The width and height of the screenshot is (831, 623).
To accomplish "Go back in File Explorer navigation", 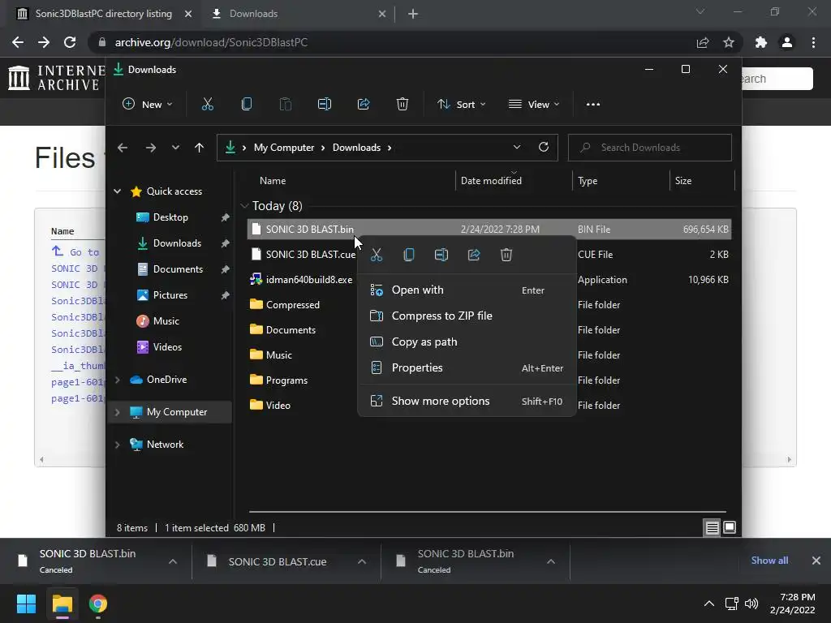I will point(123,148).
